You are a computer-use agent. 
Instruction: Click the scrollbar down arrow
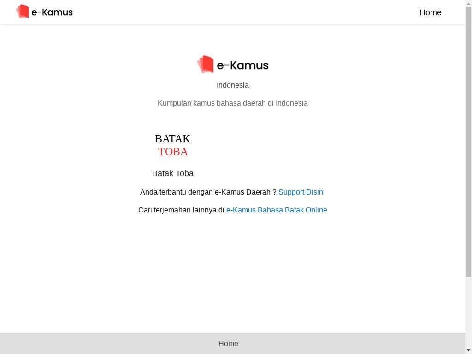pos(468,351)
